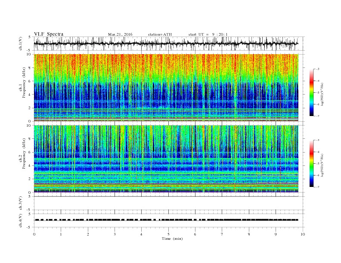Click the ch.2 spectrogram panel
Screen dimensions: 341x263
[x=166, y=159]
